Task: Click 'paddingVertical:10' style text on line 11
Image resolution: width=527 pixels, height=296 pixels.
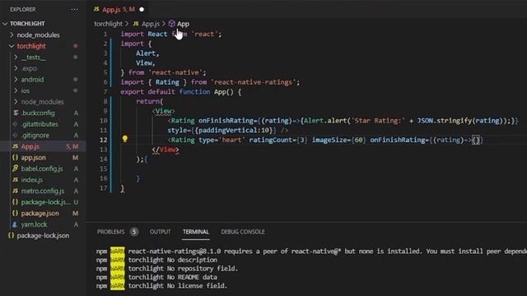Action: tap(235, 130)
